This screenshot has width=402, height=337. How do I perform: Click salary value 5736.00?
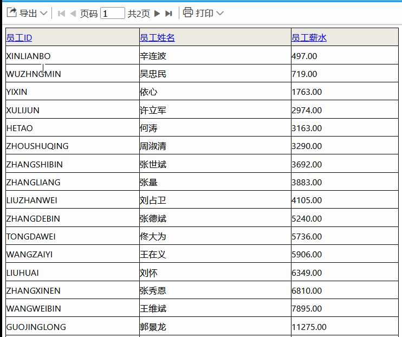tap(307, 236)
